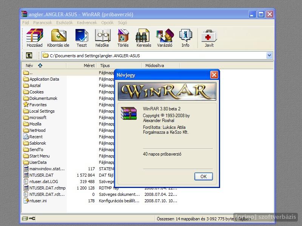Viewport: 302px width, 226px height.
Task: Open the Nézőke viewer tool
Action: pyautogui.click(x=102, y=38)
